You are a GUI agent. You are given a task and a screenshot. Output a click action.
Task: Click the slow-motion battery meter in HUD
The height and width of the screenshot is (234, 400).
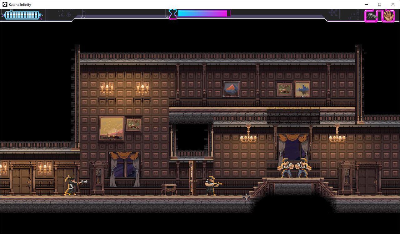[x=22, y=15]
